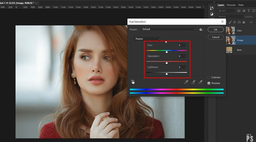Click the lower color range bar
The height and width of the screenshot is (142, 256).
coord(177,93)
